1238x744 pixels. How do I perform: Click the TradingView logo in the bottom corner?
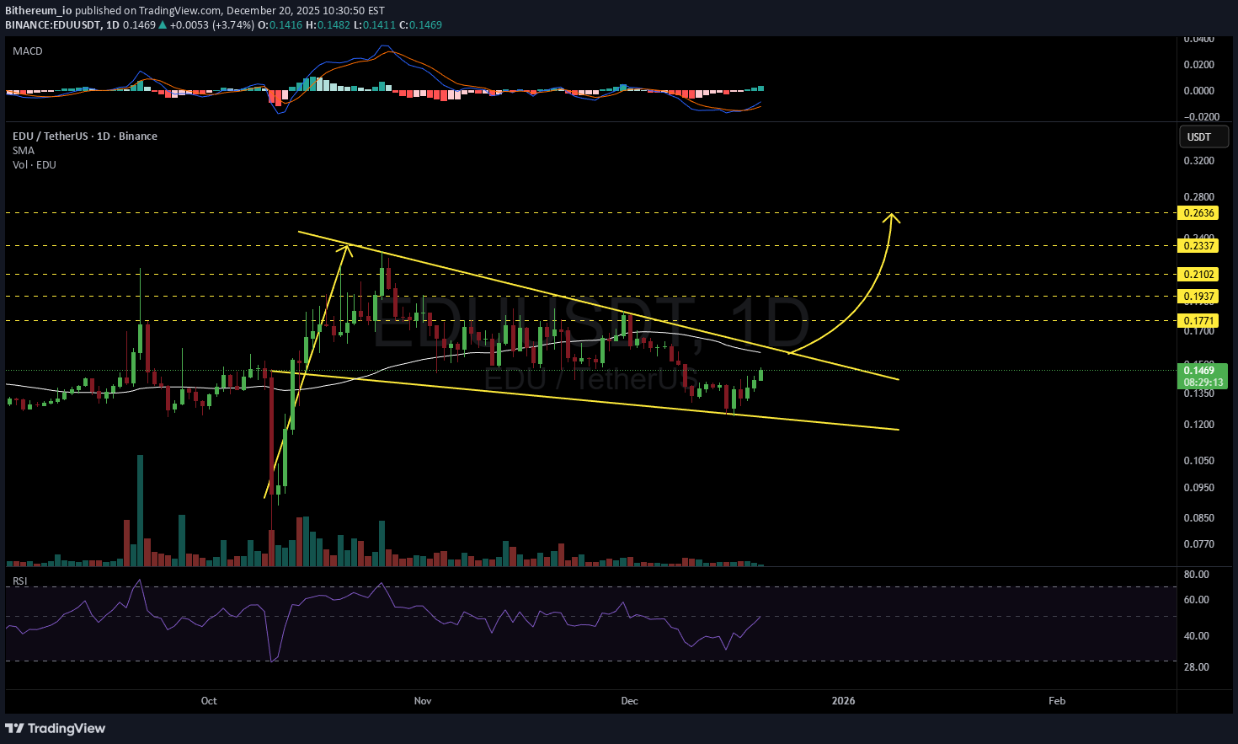point(56,728)
